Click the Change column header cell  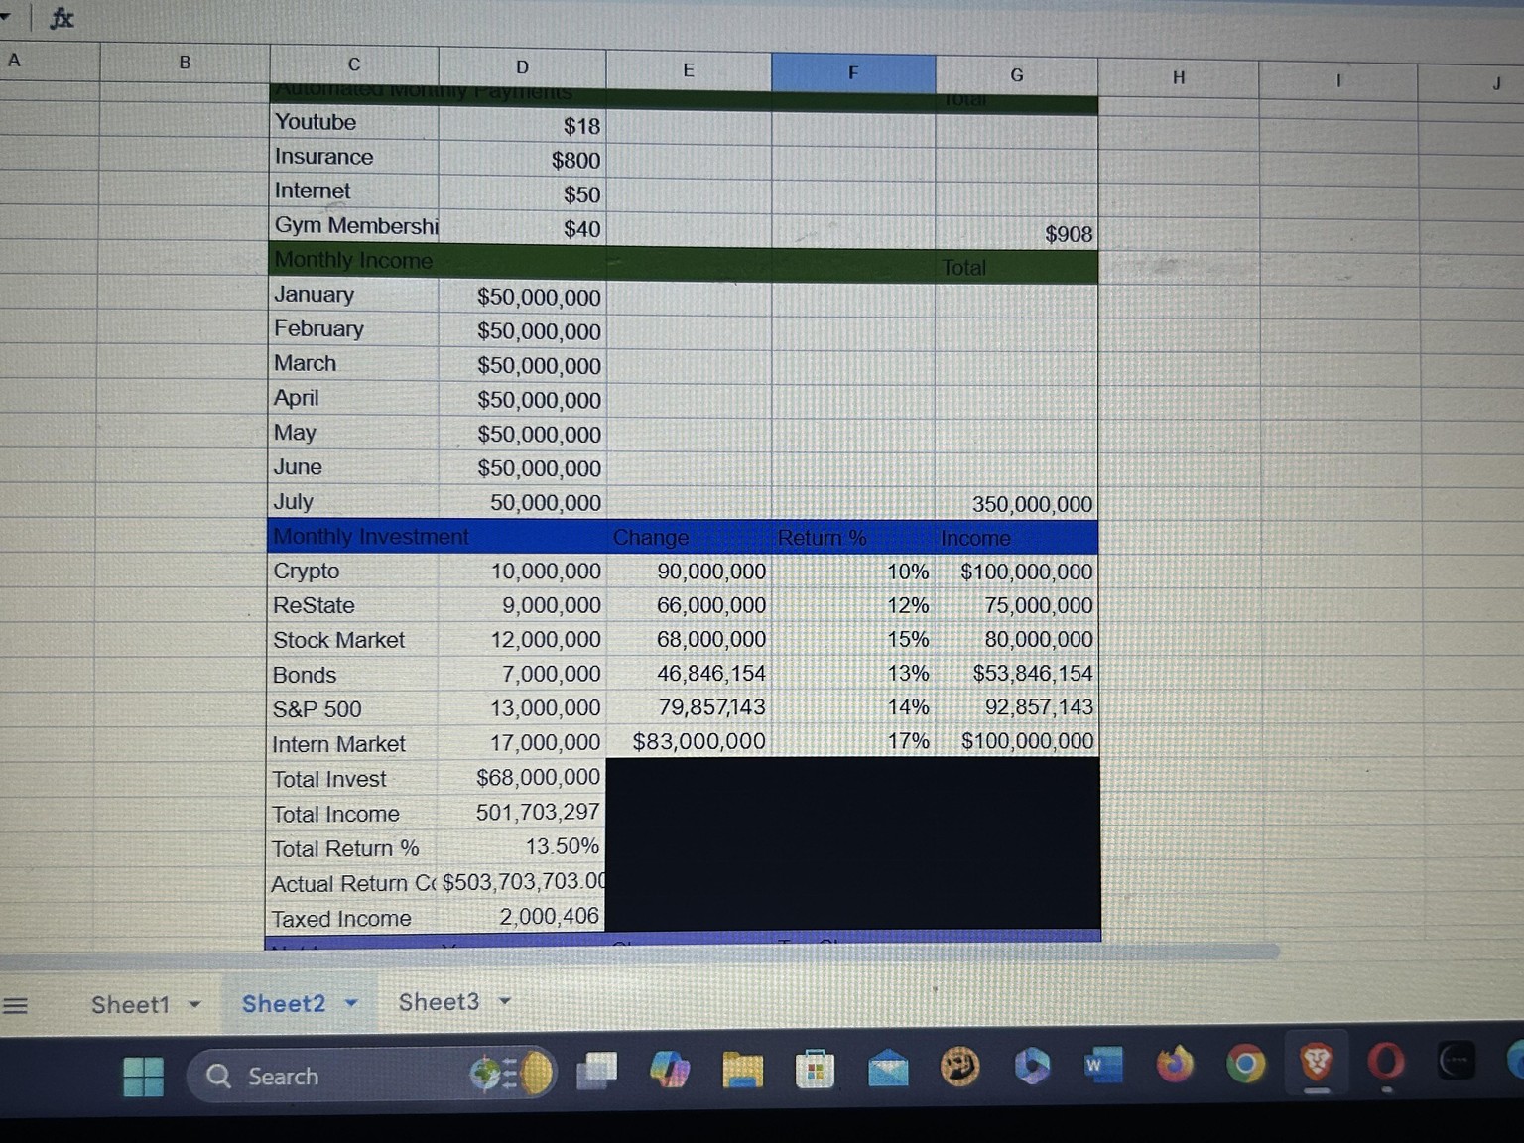point(689,537)
